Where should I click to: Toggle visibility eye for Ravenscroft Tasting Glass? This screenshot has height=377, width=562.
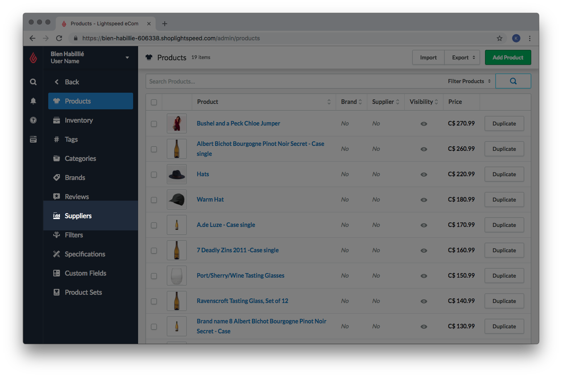pyautogui.click(x=424, y=301)
